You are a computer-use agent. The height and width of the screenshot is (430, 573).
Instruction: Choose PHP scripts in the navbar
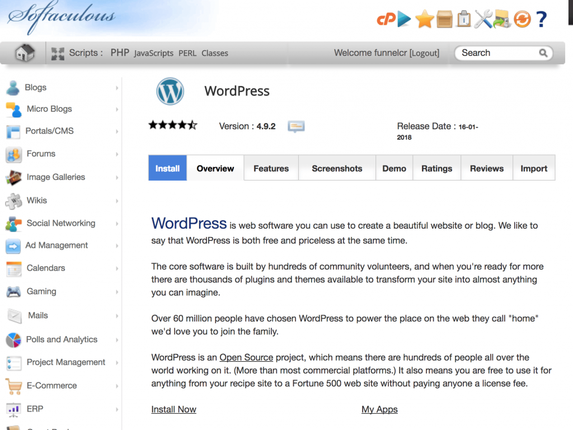pos(120,53)
